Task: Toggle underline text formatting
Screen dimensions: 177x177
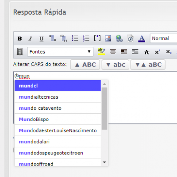Action: pos(42,38)
